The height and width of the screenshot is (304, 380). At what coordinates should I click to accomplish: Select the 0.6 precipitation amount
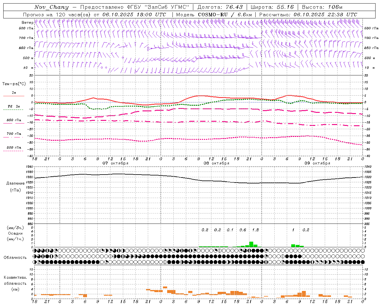[243, 230]
